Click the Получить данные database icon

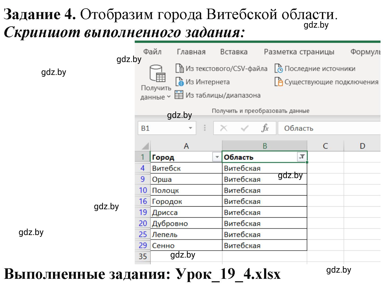pos(157,73)
